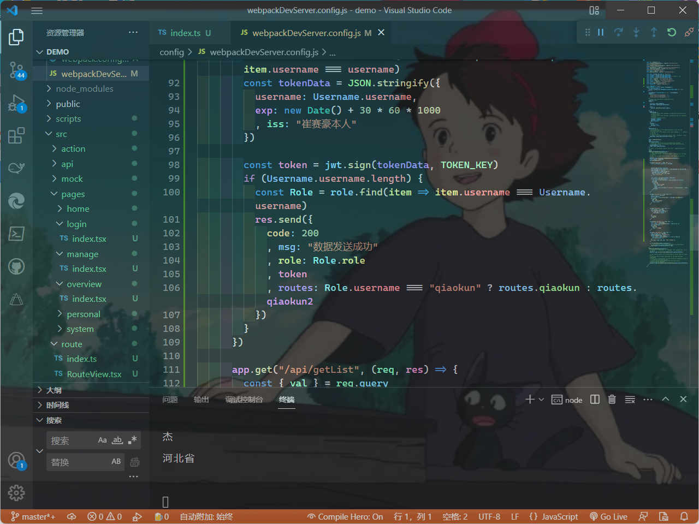Screen dimensions: 699x524
Task: Open the hamburger application menu
Action: 37,10
